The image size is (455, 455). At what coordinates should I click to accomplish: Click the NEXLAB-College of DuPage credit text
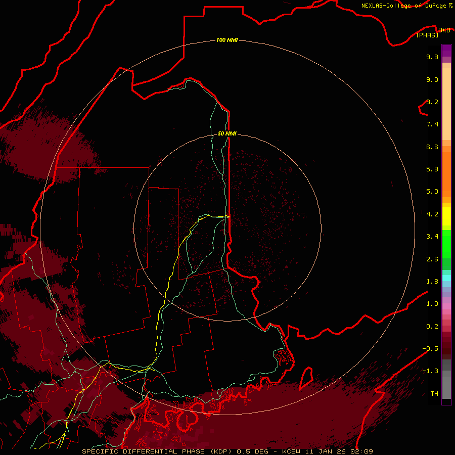tap(403, 6)
